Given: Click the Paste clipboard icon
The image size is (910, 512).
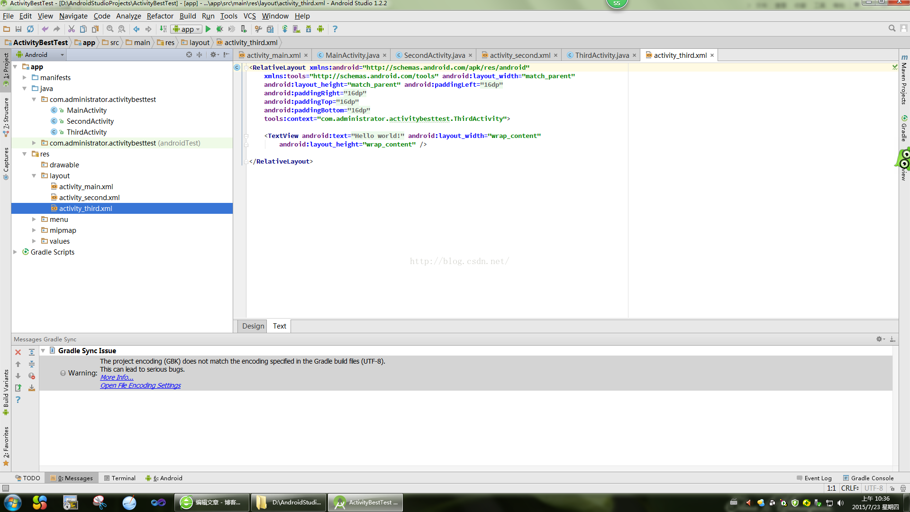Looking at the screenshot, I should (95, 29).
